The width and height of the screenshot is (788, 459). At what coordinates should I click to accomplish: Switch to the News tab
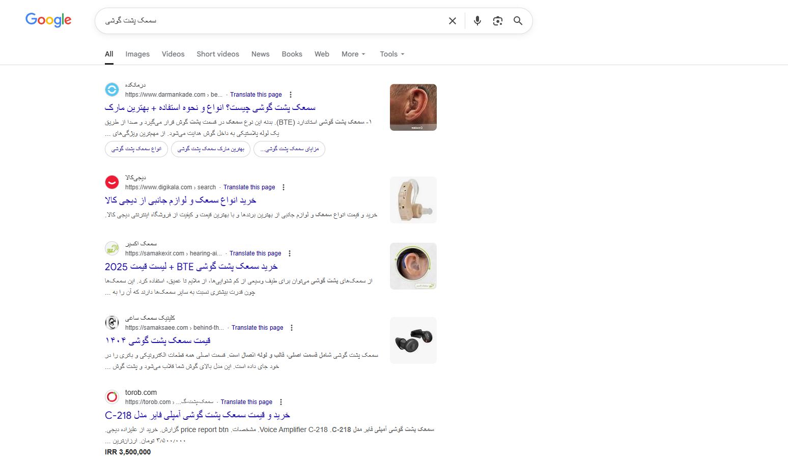tap(260, 54)
